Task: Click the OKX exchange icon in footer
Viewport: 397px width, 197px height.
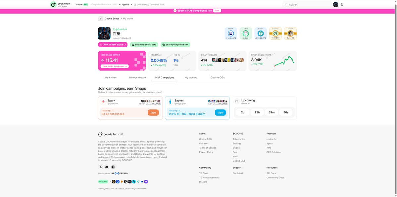Action: (x=126, y=181)
